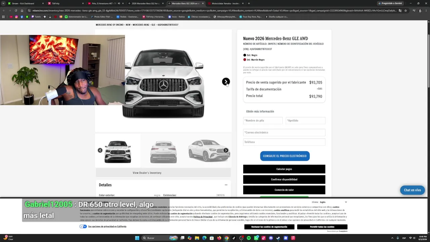The image size is (430, 242).
Task: Select the rear view car thumbnail
Action: coord(163,151)
